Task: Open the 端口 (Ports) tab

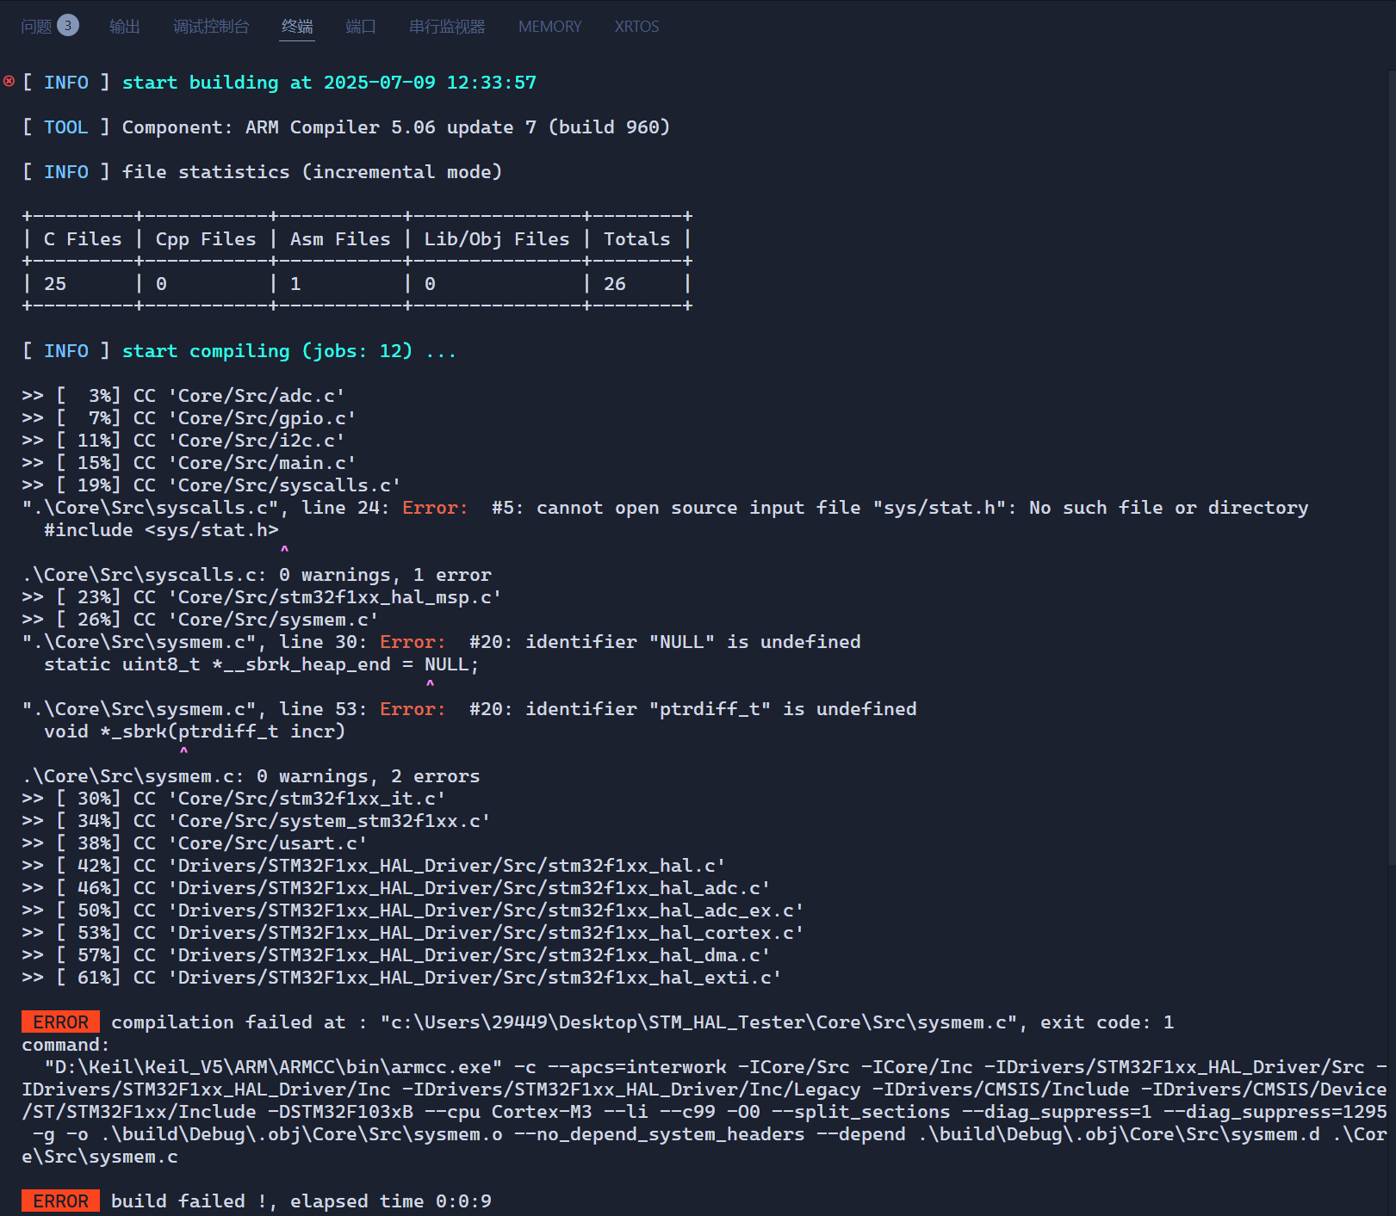Action: tap(361, 27)
